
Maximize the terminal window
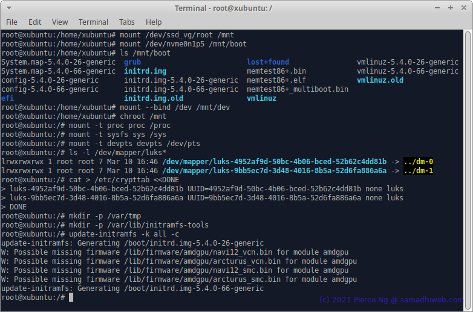coord(451,8)
